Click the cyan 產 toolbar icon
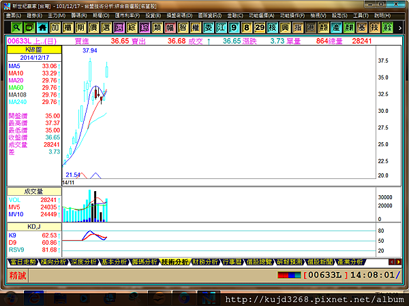Image resolution: width=409 pixels, height=306 pixels. point(336,28)
